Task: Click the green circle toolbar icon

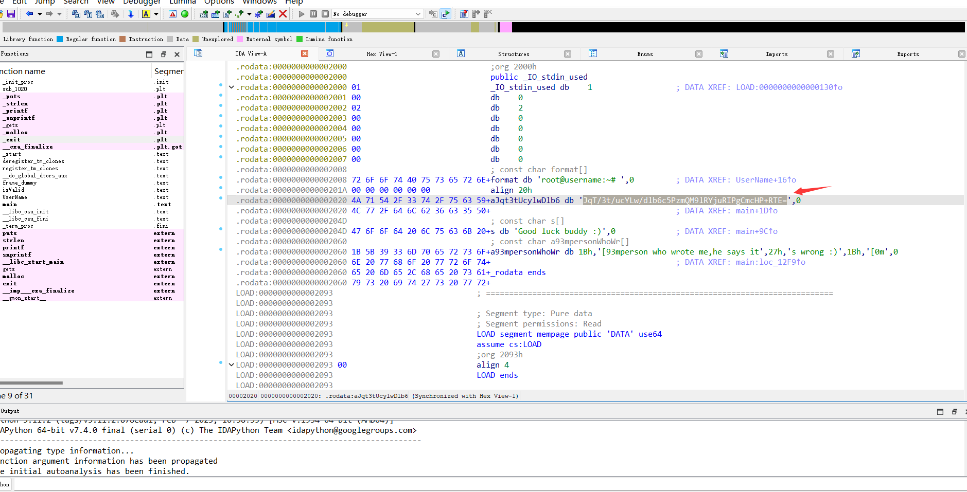Action: click(185, 14)
